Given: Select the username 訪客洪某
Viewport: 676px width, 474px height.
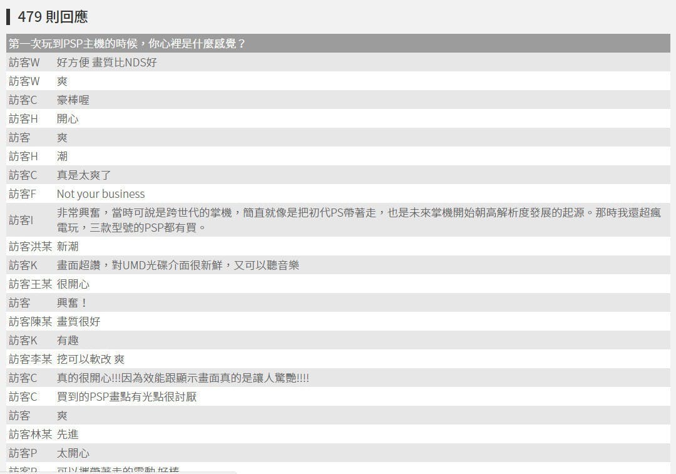Looking at the screenshot, I should click(30, 247).
